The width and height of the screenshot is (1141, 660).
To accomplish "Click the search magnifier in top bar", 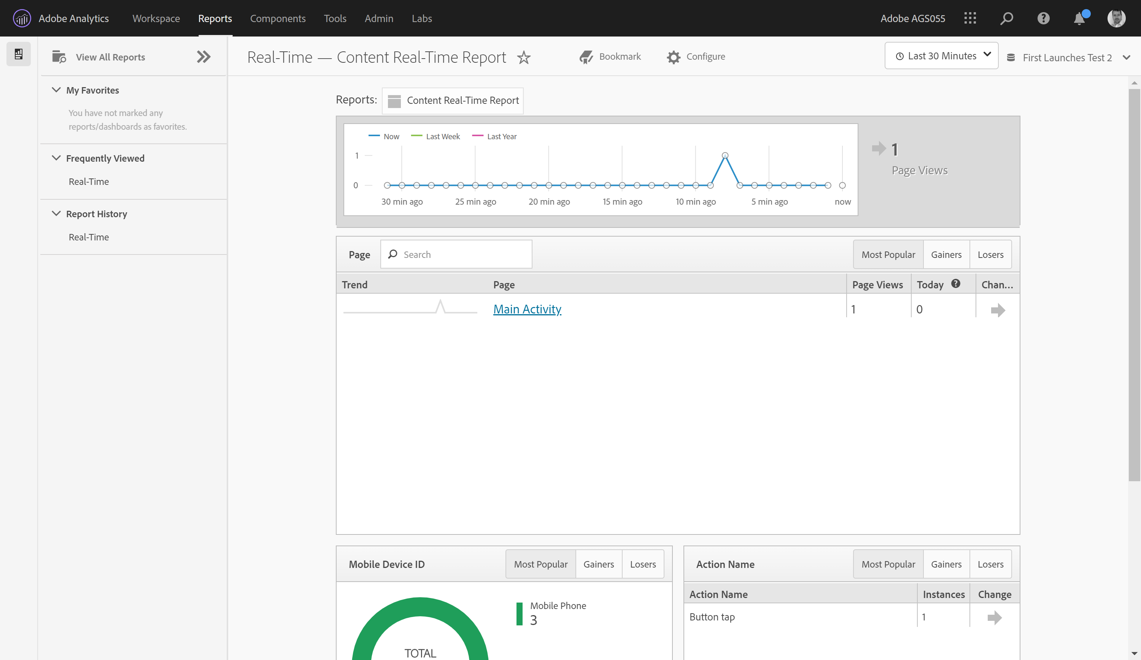I will pos(1006,19).
